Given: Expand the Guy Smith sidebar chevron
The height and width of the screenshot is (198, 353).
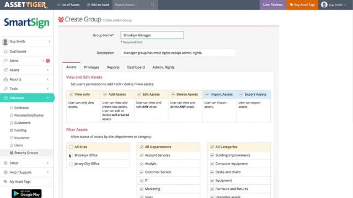Looking at the screenshot, I should [x=49, y=42].
